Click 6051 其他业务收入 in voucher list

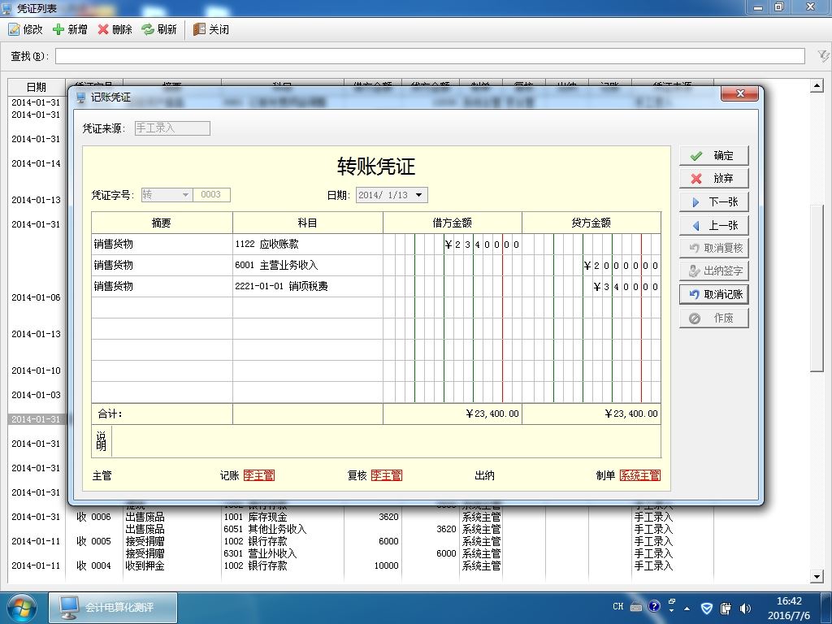tap(265, 529)
